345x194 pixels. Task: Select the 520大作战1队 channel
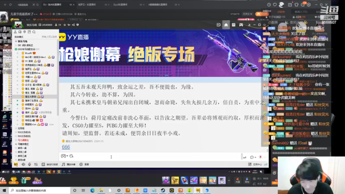pos(24,132)
